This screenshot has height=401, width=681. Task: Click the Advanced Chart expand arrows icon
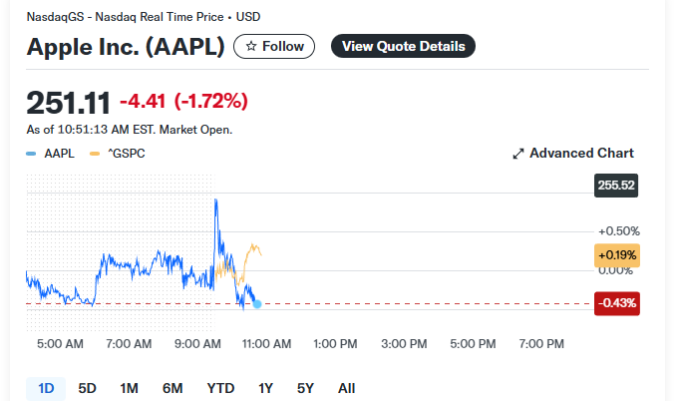pyautogui.click(x=518, y=154)
